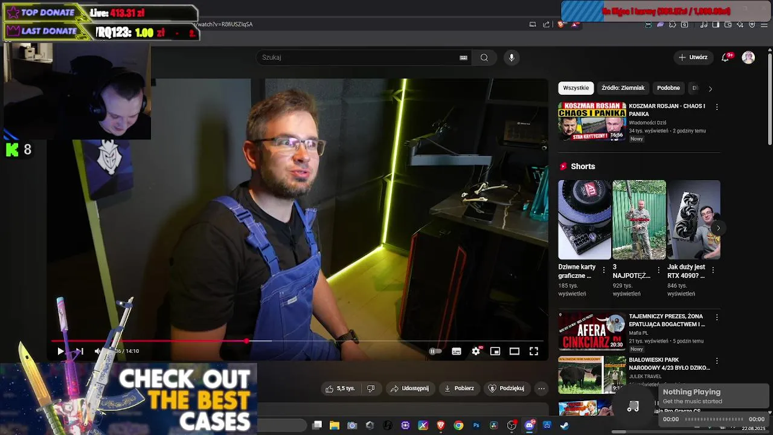773x435 pixels.
Task: Click the Udostępnij share button
Action: click(410, 388)
